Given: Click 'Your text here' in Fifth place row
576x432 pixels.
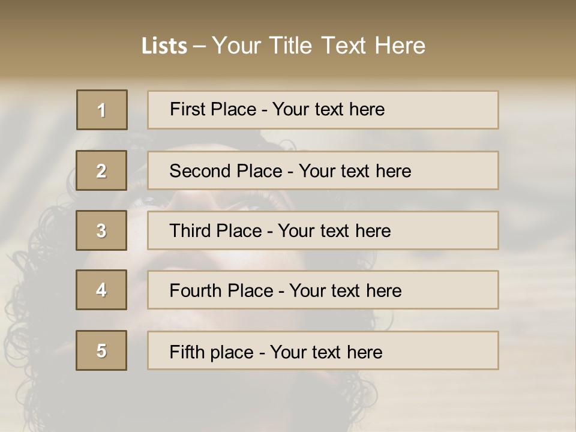Looking at the screenshot, I should [x=326, y=352].
